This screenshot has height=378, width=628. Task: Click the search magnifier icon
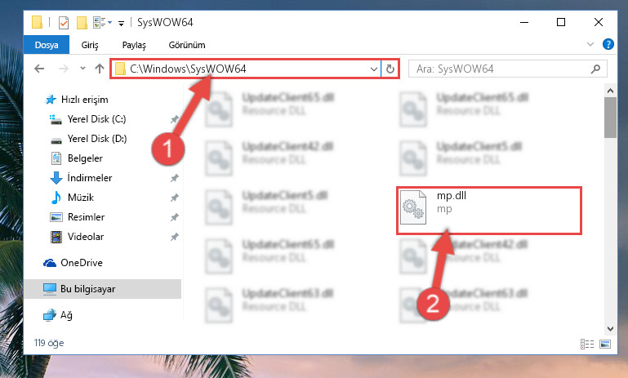[x=595, y=69]
